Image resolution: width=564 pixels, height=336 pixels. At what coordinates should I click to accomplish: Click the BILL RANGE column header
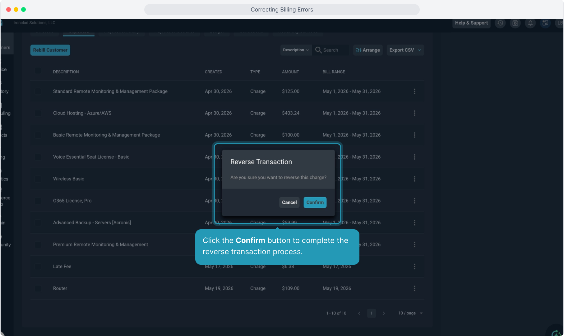(334, 72)
